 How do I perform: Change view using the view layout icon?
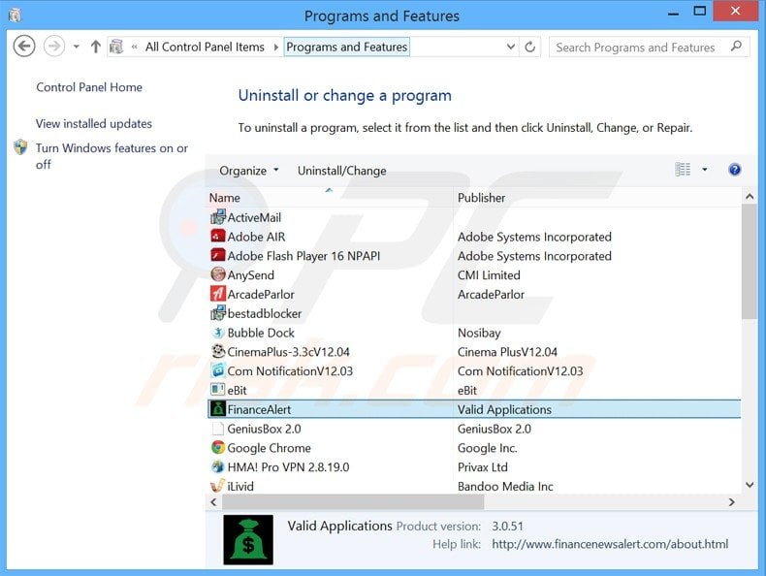tap(683, 170)
